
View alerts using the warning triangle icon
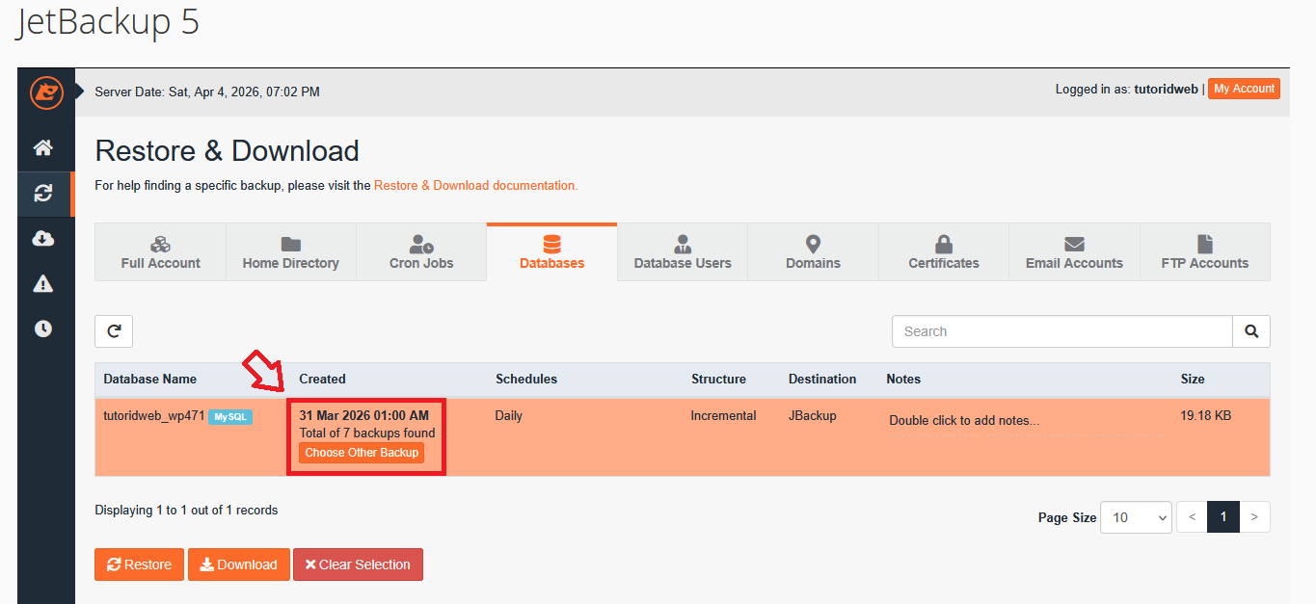click(x=45, y=283)
